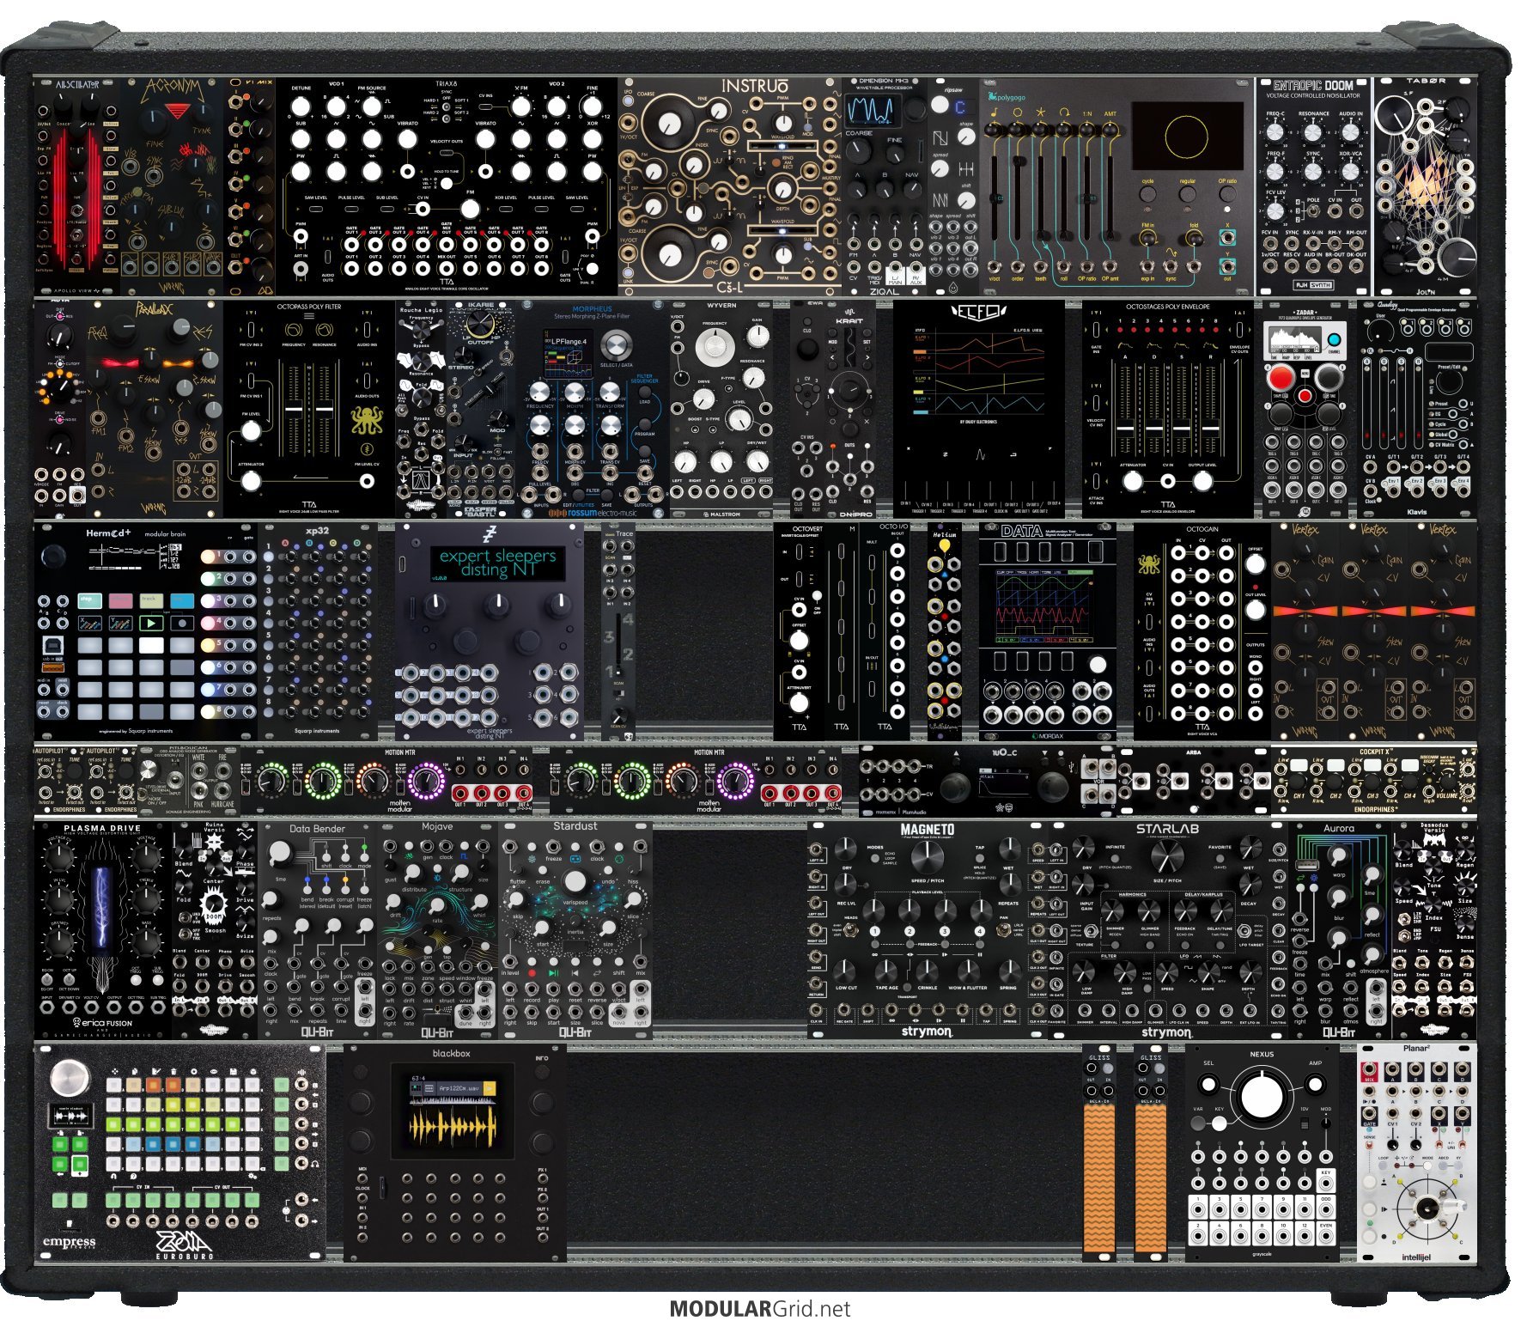The image size is (1521, 1327).
Task: Click the "ENTROPIC DOOM" title text
Action: click(1312, 85)
